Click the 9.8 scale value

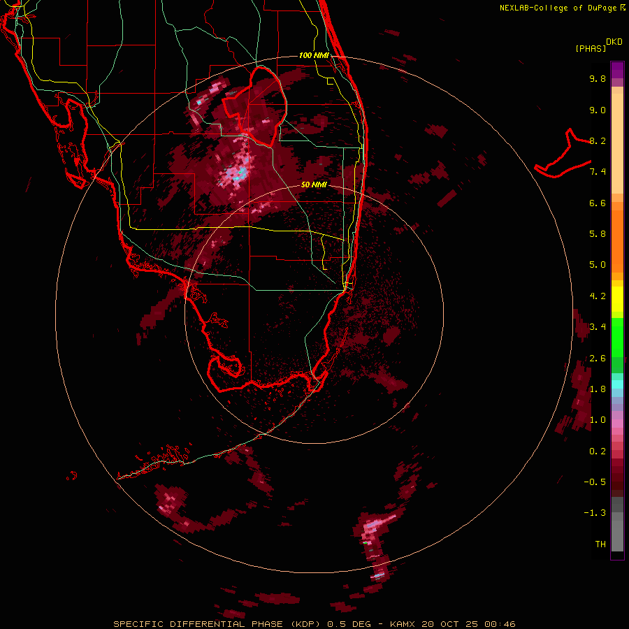pos(598,78)
